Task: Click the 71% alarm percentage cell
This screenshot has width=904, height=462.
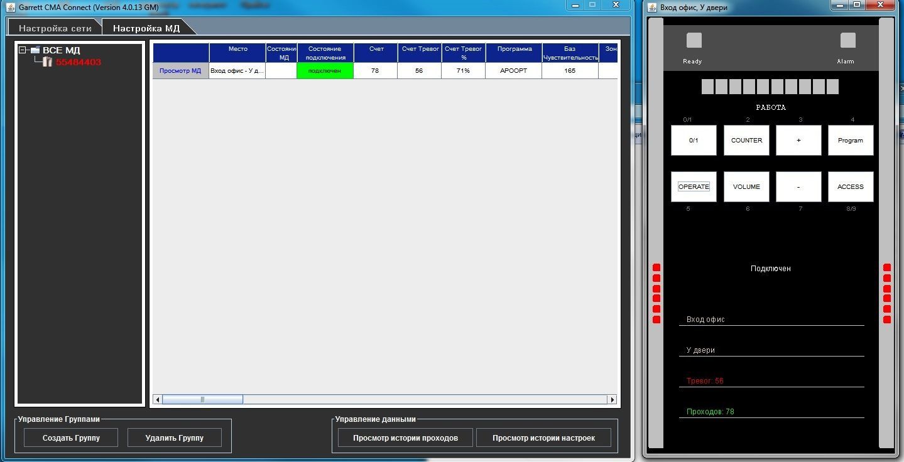Action: 463,71
